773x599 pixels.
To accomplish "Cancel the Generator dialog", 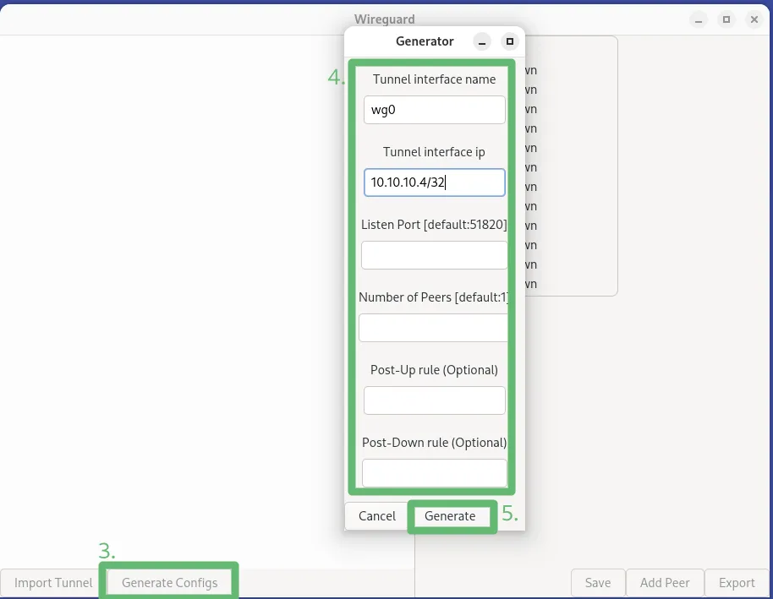I will (x=376, y=516).
